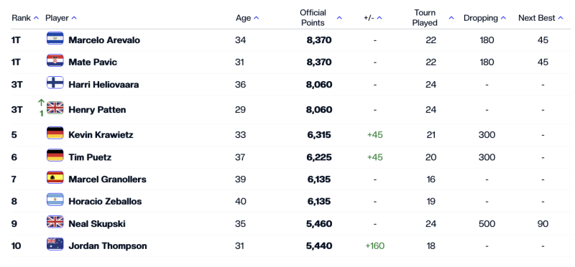Click the Argentina flag beside Horacio Zeballos
The image size is (575, 267).
(55, 200)
